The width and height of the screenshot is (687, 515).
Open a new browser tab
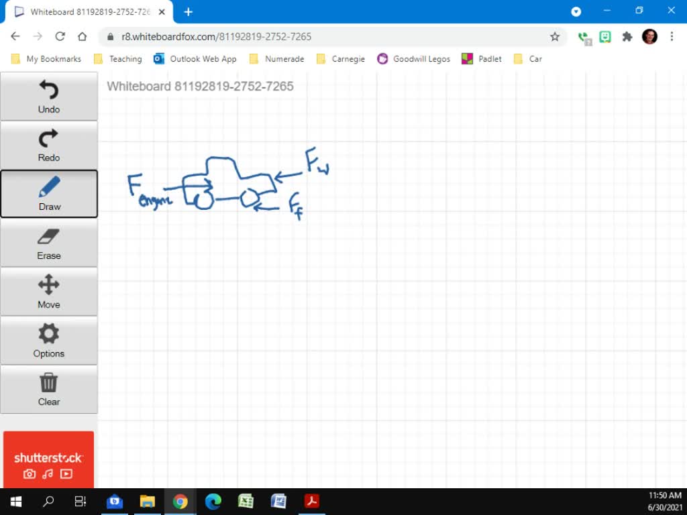pyautogui.click(x=188, y=11)
